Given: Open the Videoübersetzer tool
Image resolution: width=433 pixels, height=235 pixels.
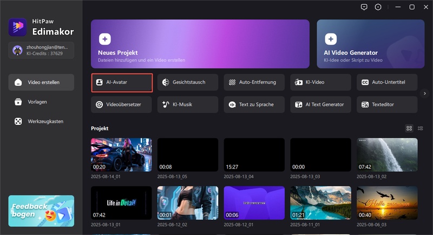Looking at the screenshot, I should (121, 104).
